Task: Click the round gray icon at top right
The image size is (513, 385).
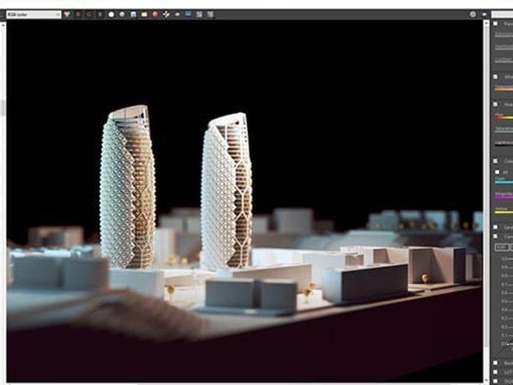Action: [x=473, y=14]
